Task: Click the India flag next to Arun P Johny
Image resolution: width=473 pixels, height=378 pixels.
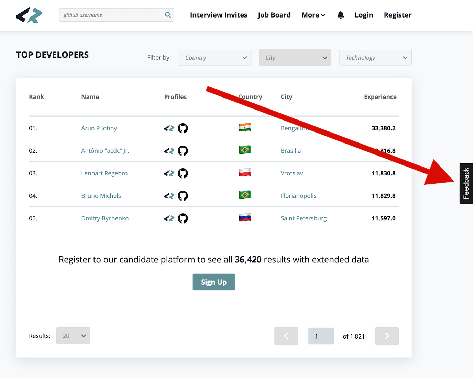Action: (x=245, y=127)
